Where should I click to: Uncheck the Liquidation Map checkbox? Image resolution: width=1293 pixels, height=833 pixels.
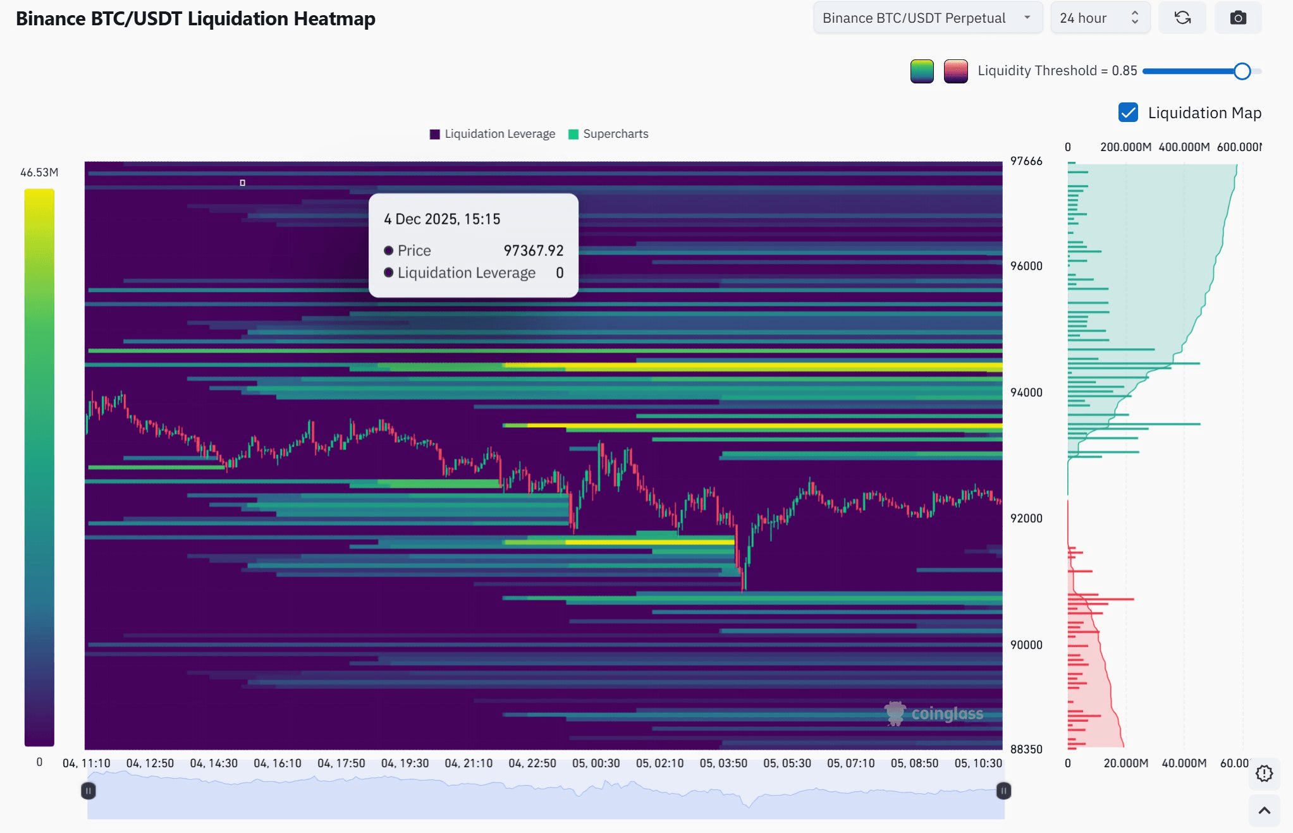point(1128,112)
